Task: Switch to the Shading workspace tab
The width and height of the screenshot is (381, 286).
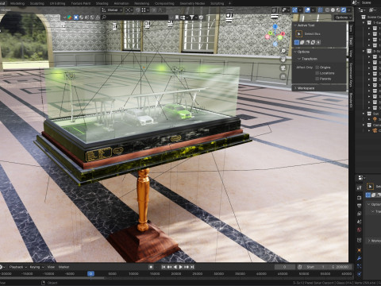Action: point(102,3)
